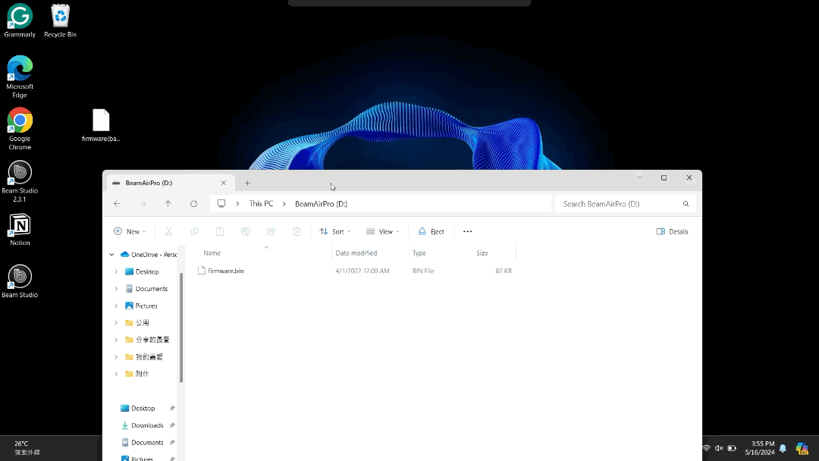
Task: Open the 26°C weather widget
Action: coord(27,448)
